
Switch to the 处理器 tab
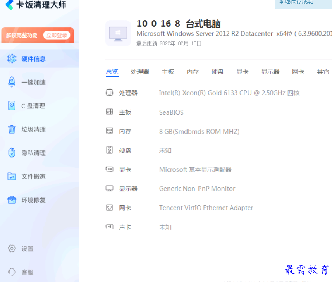[140, 72]
